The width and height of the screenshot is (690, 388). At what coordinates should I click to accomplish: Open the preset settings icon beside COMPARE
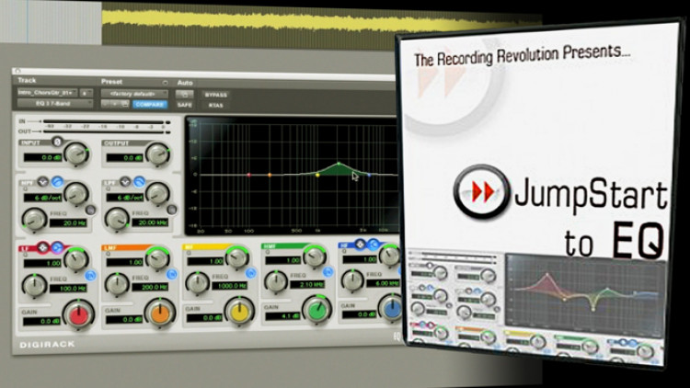point(125,104)
